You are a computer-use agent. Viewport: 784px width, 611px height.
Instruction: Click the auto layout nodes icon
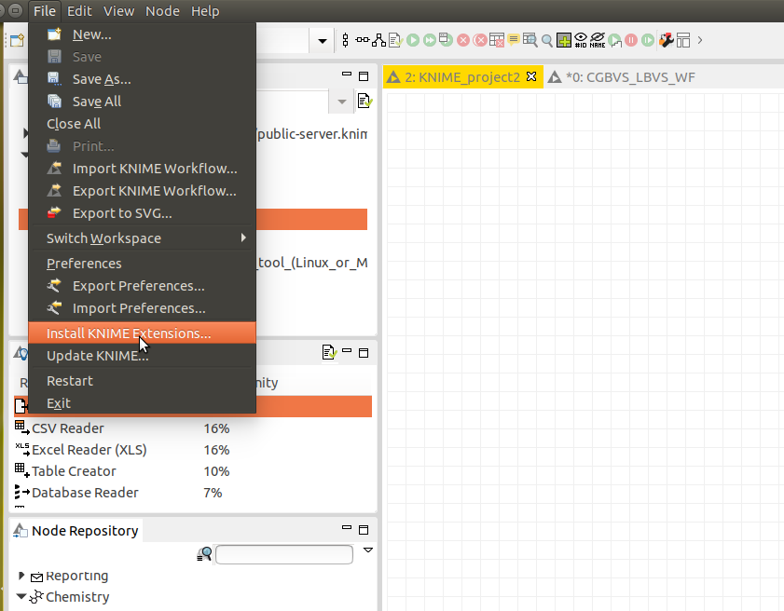coord(379,40)
